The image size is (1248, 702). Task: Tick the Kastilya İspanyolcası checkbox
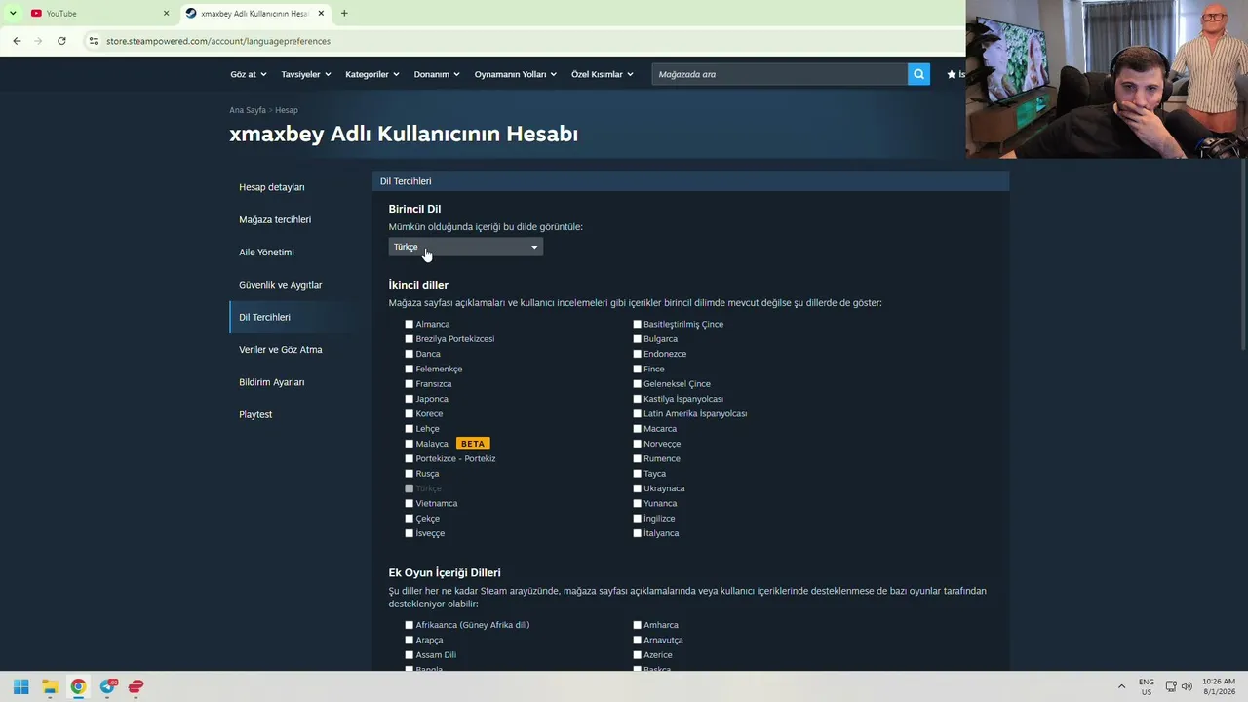pos(638,399)
